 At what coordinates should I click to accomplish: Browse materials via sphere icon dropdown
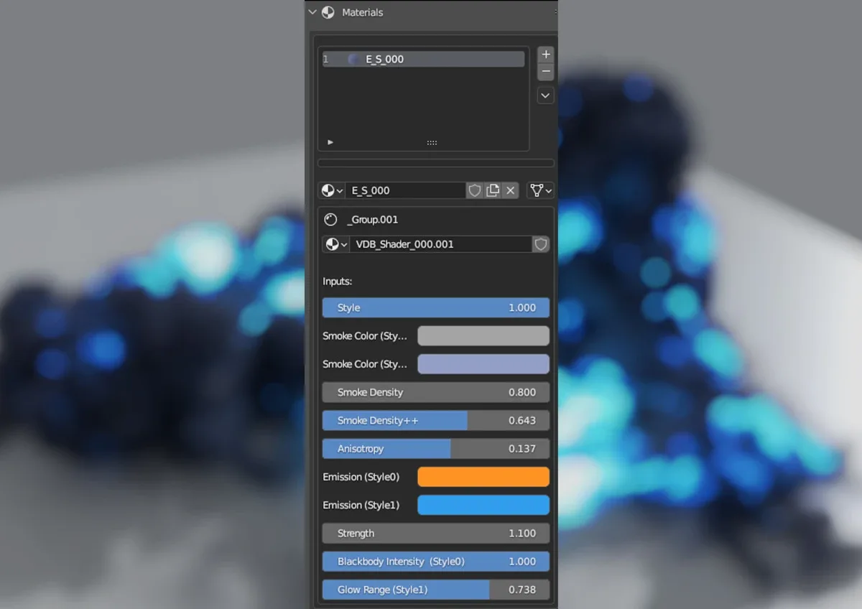pyautogui.click(x=332, y=190)
